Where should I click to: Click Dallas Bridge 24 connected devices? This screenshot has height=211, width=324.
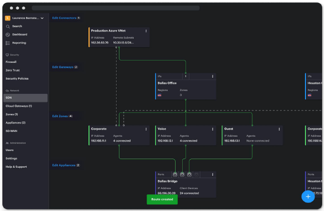[x=189, y=193]
